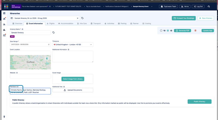This screenshot has height=120, width=218.
Task: Open the Topicware Team switcher
Action: pyautogui.click(x=168, y=7)
